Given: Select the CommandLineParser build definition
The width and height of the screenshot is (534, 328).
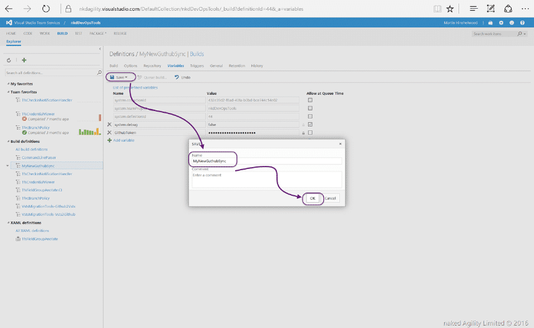Looking at the screenshot, I should click(39, 158).
